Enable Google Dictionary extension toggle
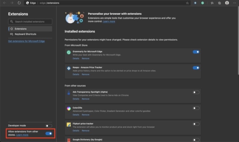The image size is (239, 142). tap(196, 140)
